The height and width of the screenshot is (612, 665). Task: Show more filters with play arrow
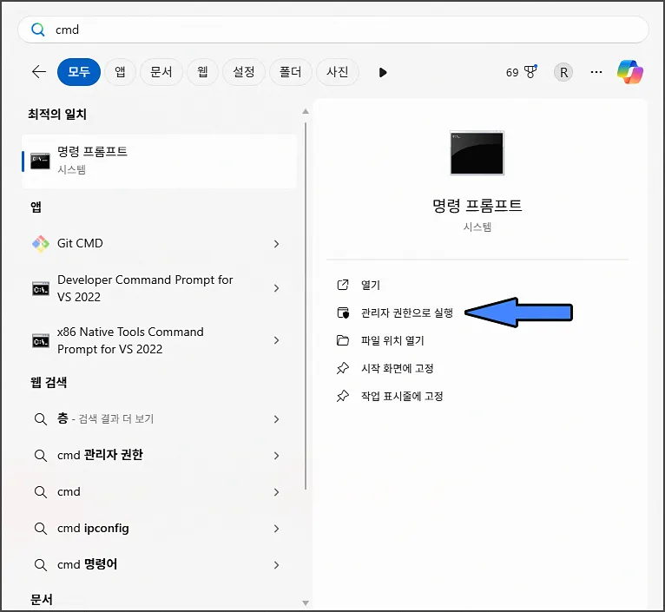(x=383, y=73)
